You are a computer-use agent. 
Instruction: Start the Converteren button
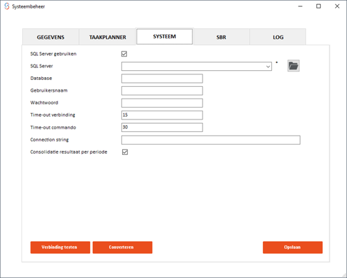[x=122, y=247]
